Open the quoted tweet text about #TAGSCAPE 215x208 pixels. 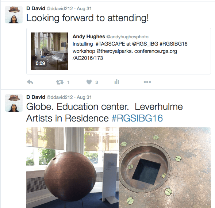130,51
